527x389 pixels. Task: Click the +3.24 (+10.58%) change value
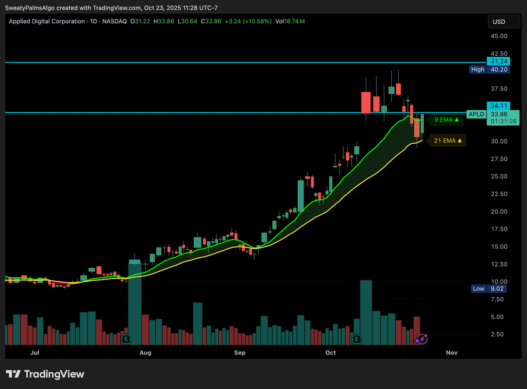point(247,21)
